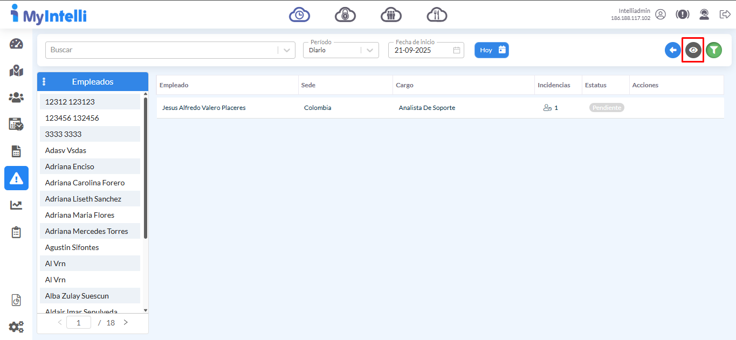Click the support agent headset icon
This screenshot has height=340, width=736.
click(x=704, y=15)
